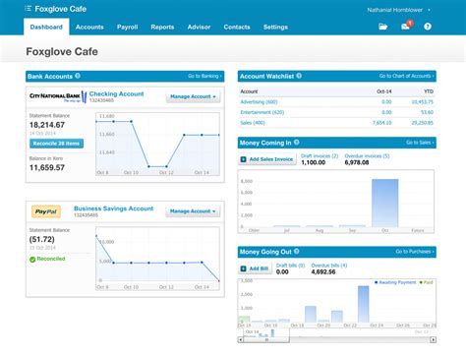Click the help question mark icon

428,27
